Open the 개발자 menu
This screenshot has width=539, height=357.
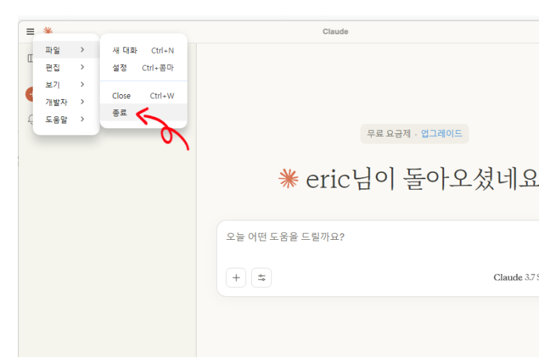coord(66,102)
